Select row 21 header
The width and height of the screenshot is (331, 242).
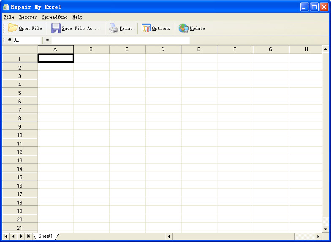(20, 228)
